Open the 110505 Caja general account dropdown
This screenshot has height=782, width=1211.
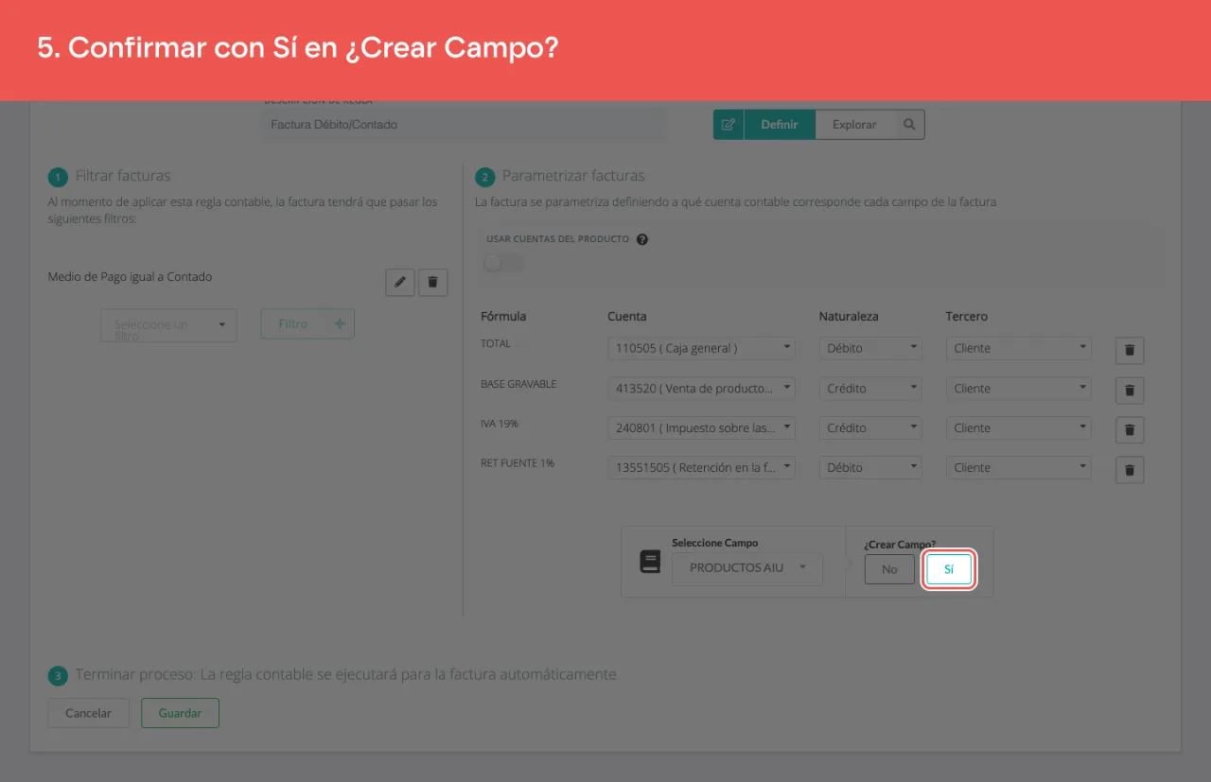coord(702,348)
